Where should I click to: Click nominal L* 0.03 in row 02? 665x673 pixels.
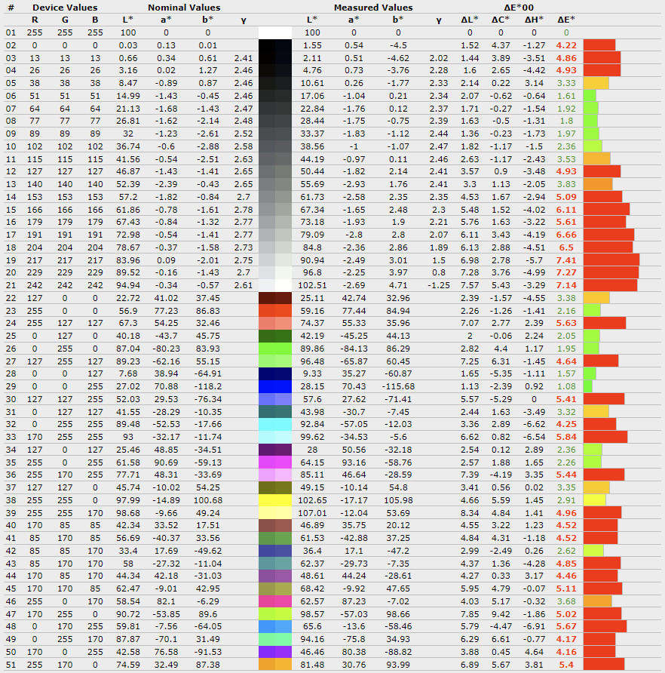[x=128, y=45]
